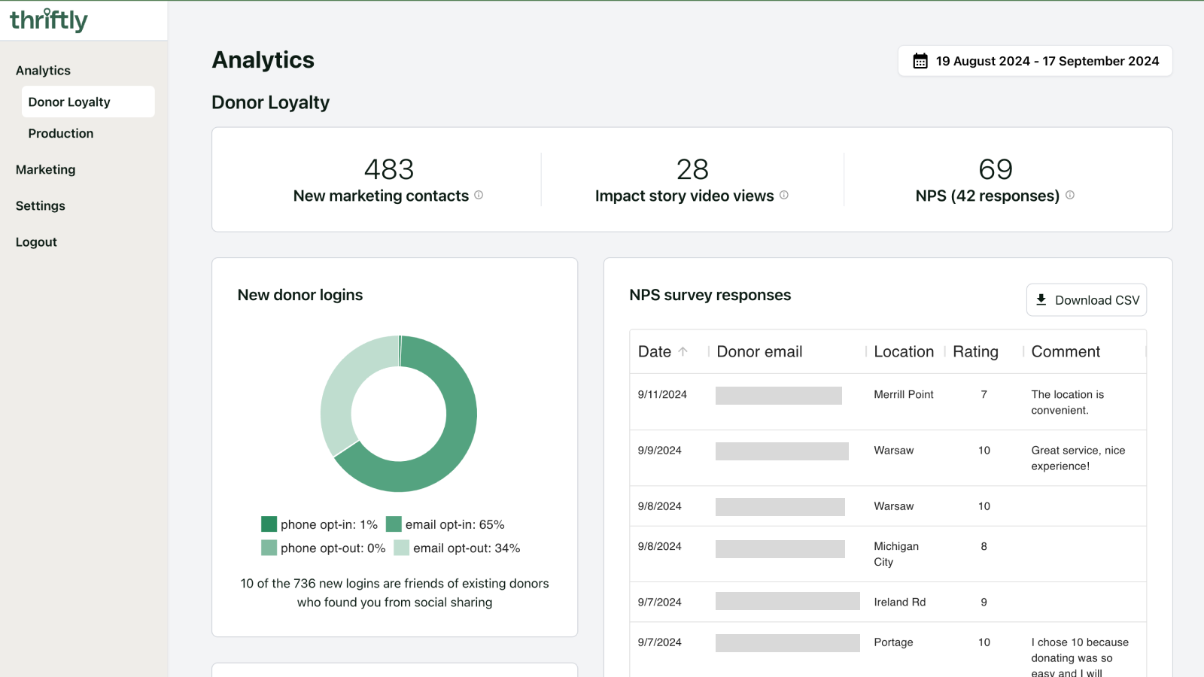
Task: Click the Ireland Rd location cell
Action: 900,602
